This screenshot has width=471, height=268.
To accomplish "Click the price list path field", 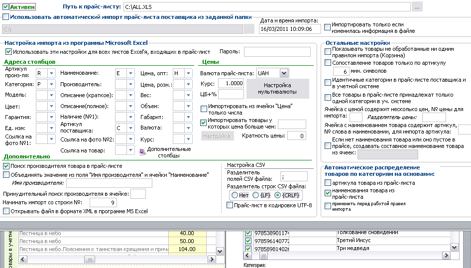I will click(267, 6).
